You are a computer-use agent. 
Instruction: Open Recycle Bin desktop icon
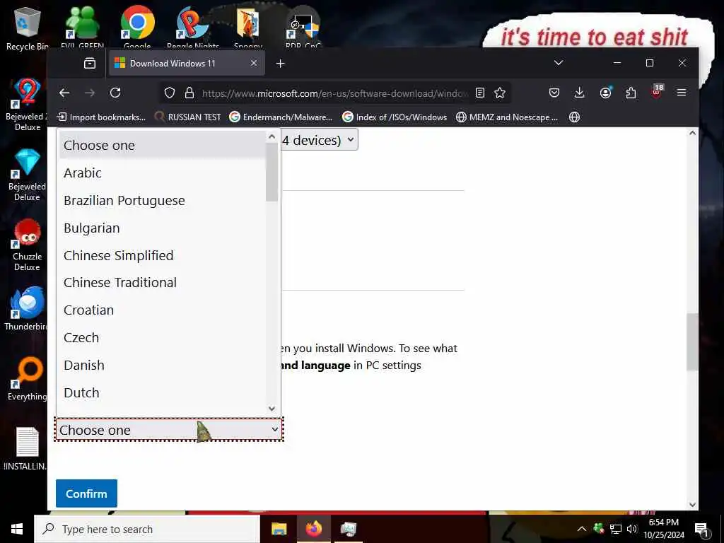pos(28,28)
